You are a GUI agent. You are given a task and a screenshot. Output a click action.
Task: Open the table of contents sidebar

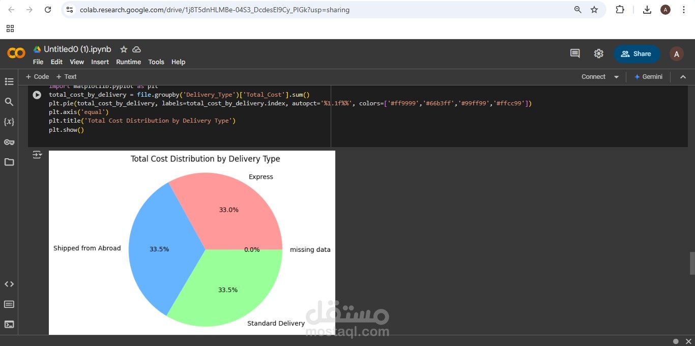point(9,81)
